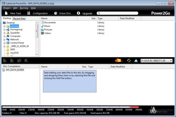Click the Upgrade label
176x117 pixels.
[x=87, y=13]
